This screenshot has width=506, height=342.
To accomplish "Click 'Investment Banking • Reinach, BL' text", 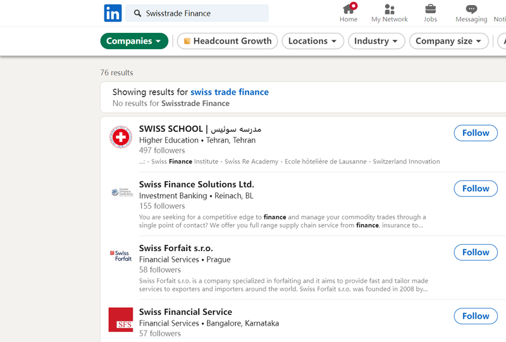I will coord(196,196).
